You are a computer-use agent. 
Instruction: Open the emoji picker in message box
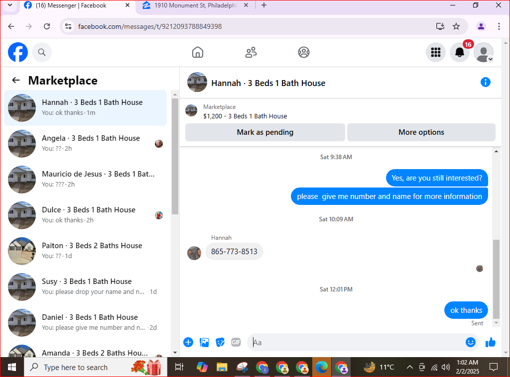pyautogui.click(x=470, y=342)
